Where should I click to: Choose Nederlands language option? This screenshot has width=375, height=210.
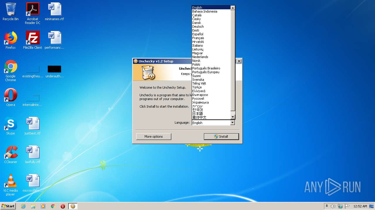point(211,57)
